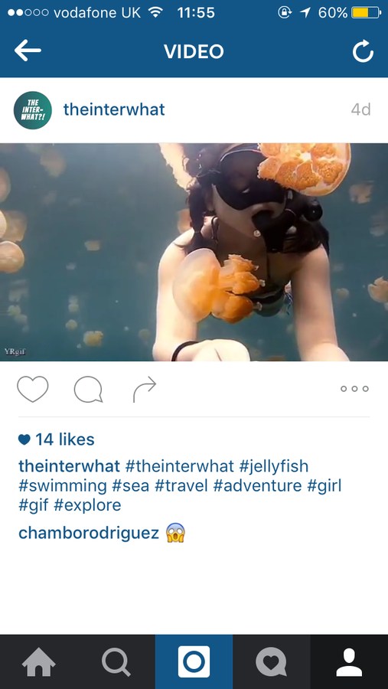This screenshot has height=689, width=388.
Task: Open the #adventure hashtag
Action: pyautogui.click(x=257, y=486)
